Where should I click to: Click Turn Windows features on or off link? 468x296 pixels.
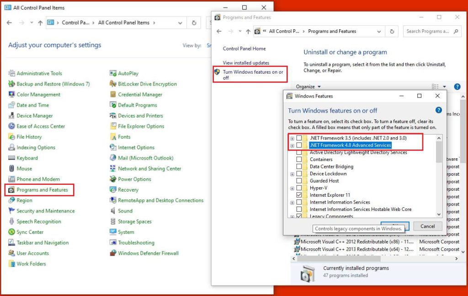[x=253, y=75]
